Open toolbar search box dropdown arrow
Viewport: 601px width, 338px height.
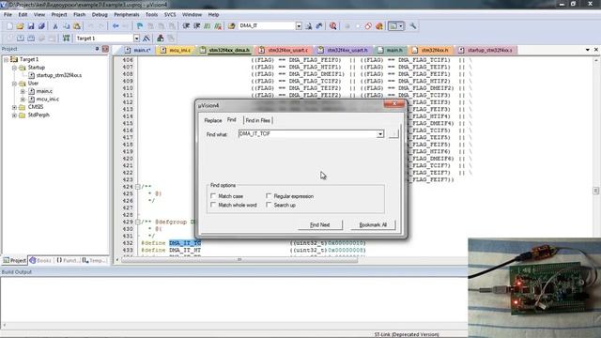click(299, 25)
